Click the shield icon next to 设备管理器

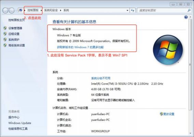(x=5, y=28)
